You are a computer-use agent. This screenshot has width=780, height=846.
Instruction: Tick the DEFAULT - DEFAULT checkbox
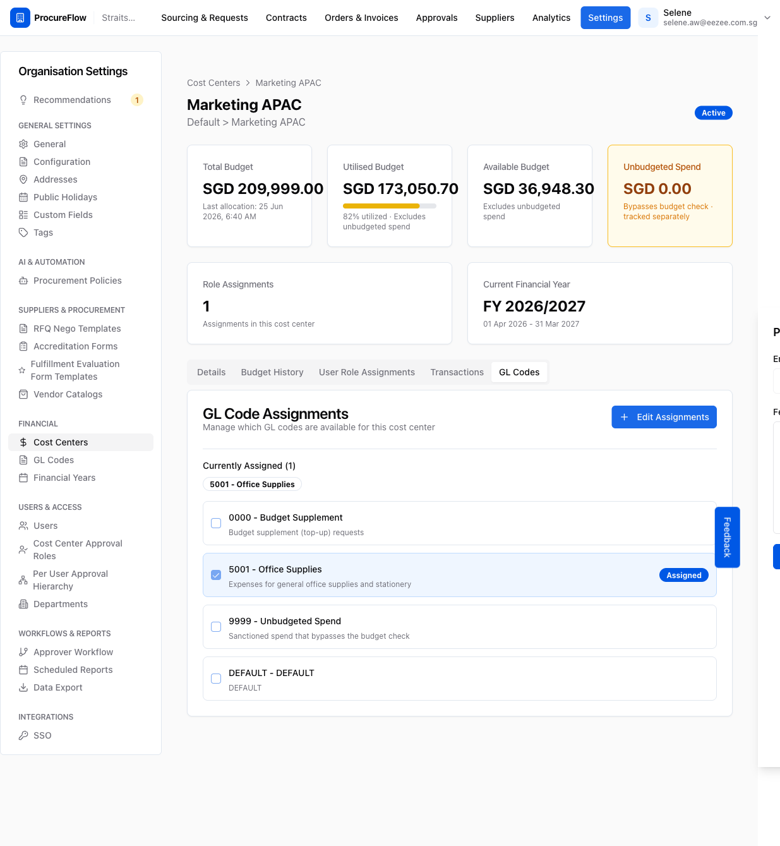click(x=216, y=679)
